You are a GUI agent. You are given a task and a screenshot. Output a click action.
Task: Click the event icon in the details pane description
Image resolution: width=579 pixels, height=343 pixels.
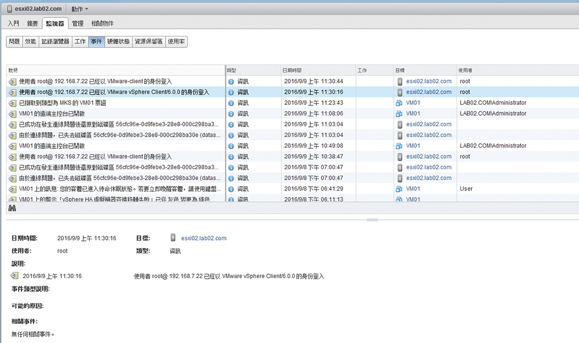pyautogui.click(x=15, y=276)
